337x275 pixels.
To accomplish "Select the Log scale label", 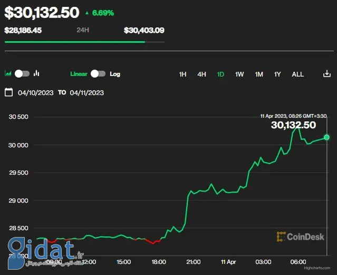I will [115, 74].
